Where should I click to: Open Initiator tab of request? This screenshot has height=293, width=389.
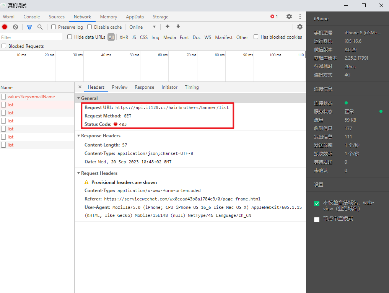tap(169, 87)
